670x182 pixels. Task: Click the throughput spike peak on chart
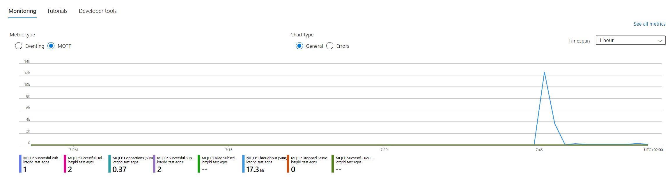[x=544, y=73]
